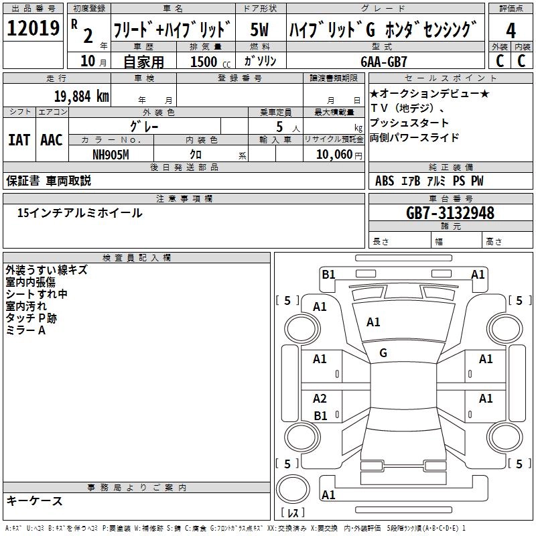
Task: Select the IAT shift type cell
Action: pyautogui.click(x=19, y=140)
